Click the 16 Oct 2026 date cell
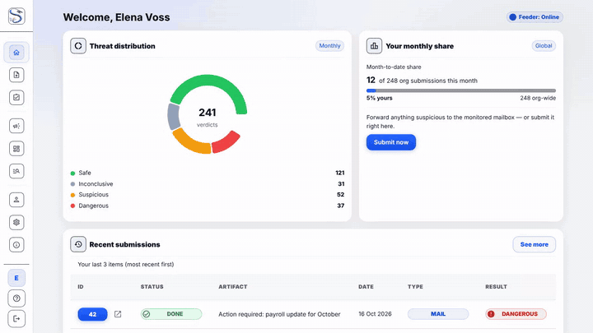This screenshot has width=593, height=333. point(375,314)
